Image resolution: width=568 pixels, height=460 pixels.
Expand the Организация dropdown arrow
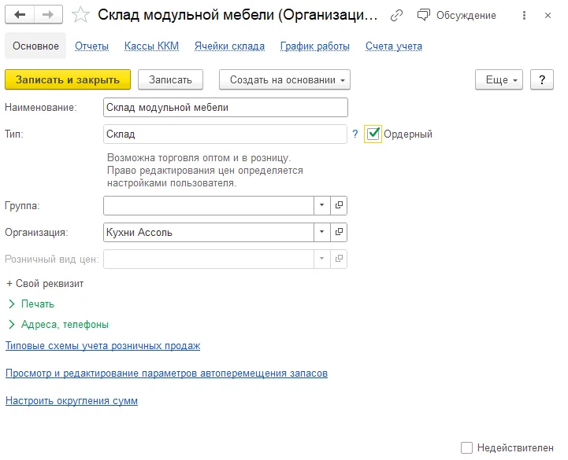[x=321, y=232]
